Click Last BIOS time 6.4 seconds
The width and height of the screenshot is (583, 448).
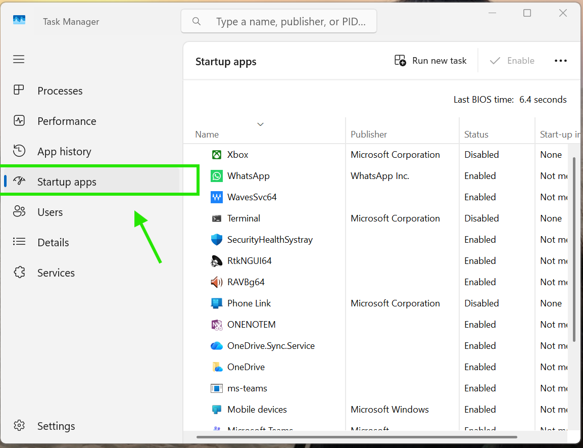click(510, 99)
